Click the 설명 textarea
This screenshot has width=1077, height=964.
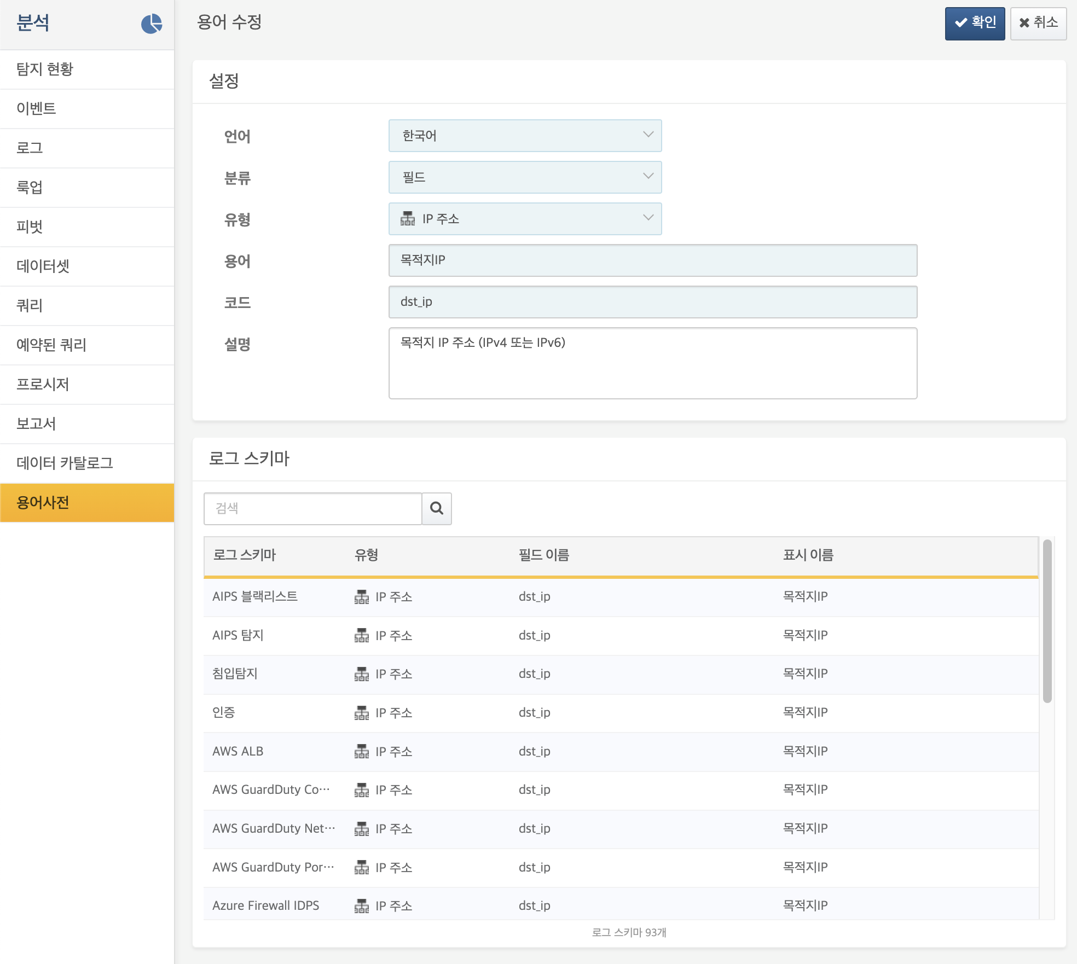(653, 363)
